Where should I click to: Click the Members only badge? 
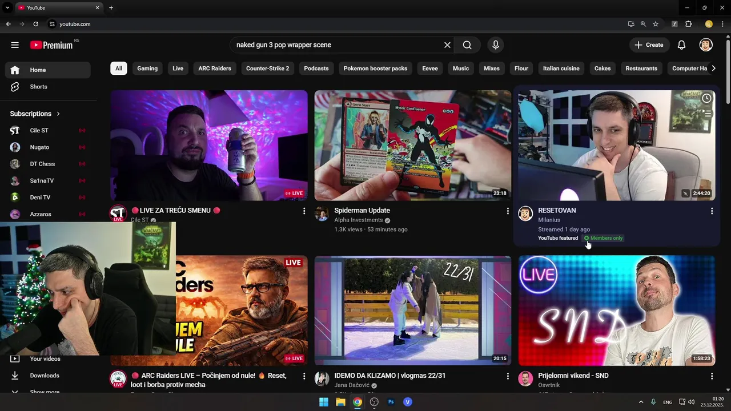click(x=603, y=238)
